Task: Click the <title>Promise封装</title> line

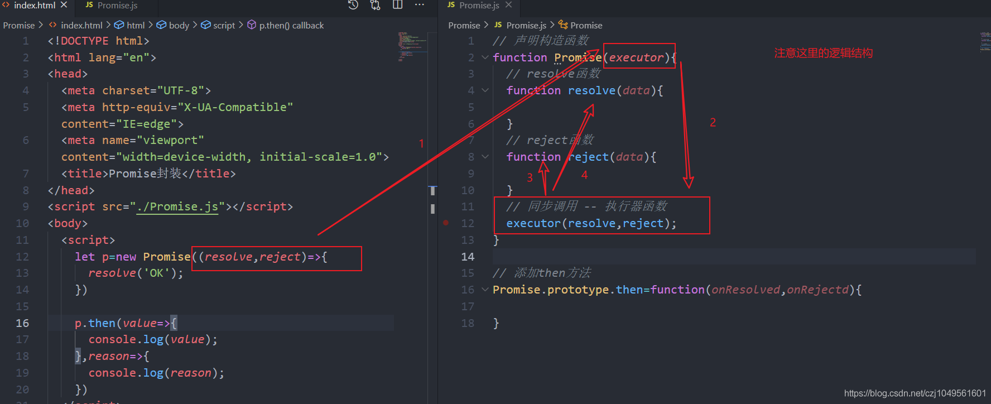Action: pos(148,174)
